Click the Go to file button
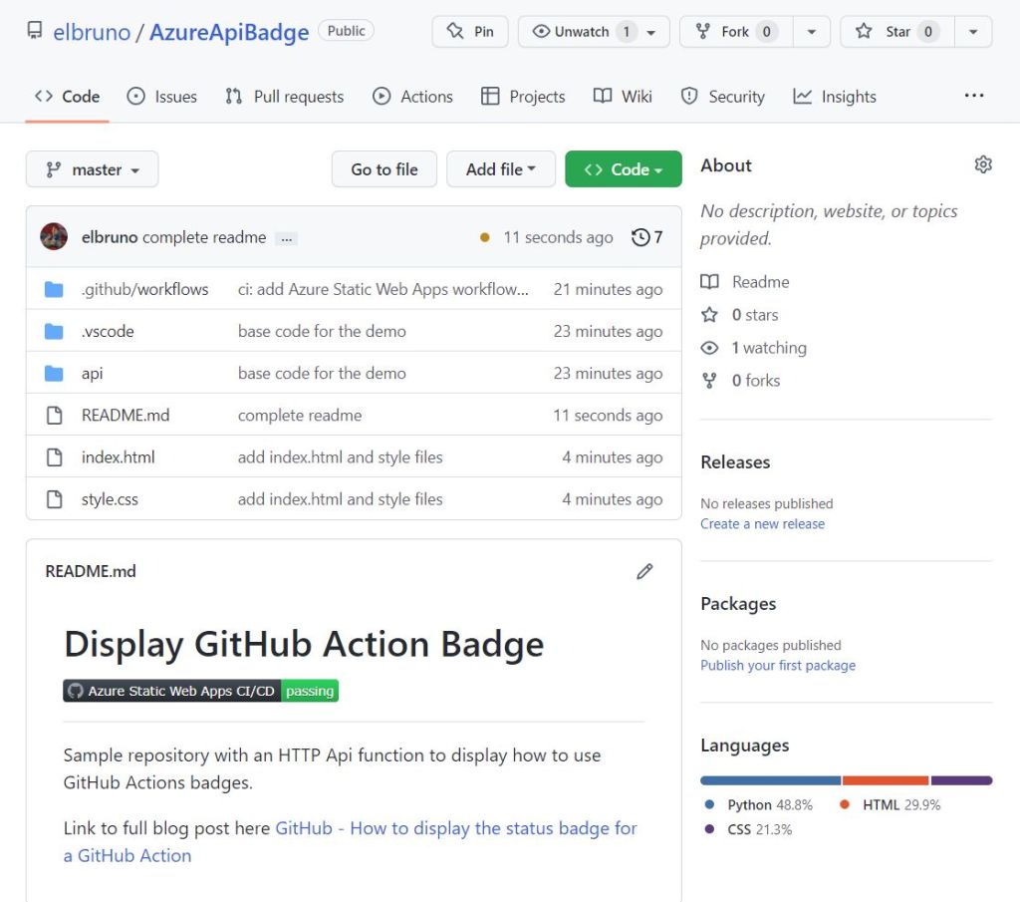Image resolution: width=1020 pixels, height=902 pixels. tap(383, 169)
